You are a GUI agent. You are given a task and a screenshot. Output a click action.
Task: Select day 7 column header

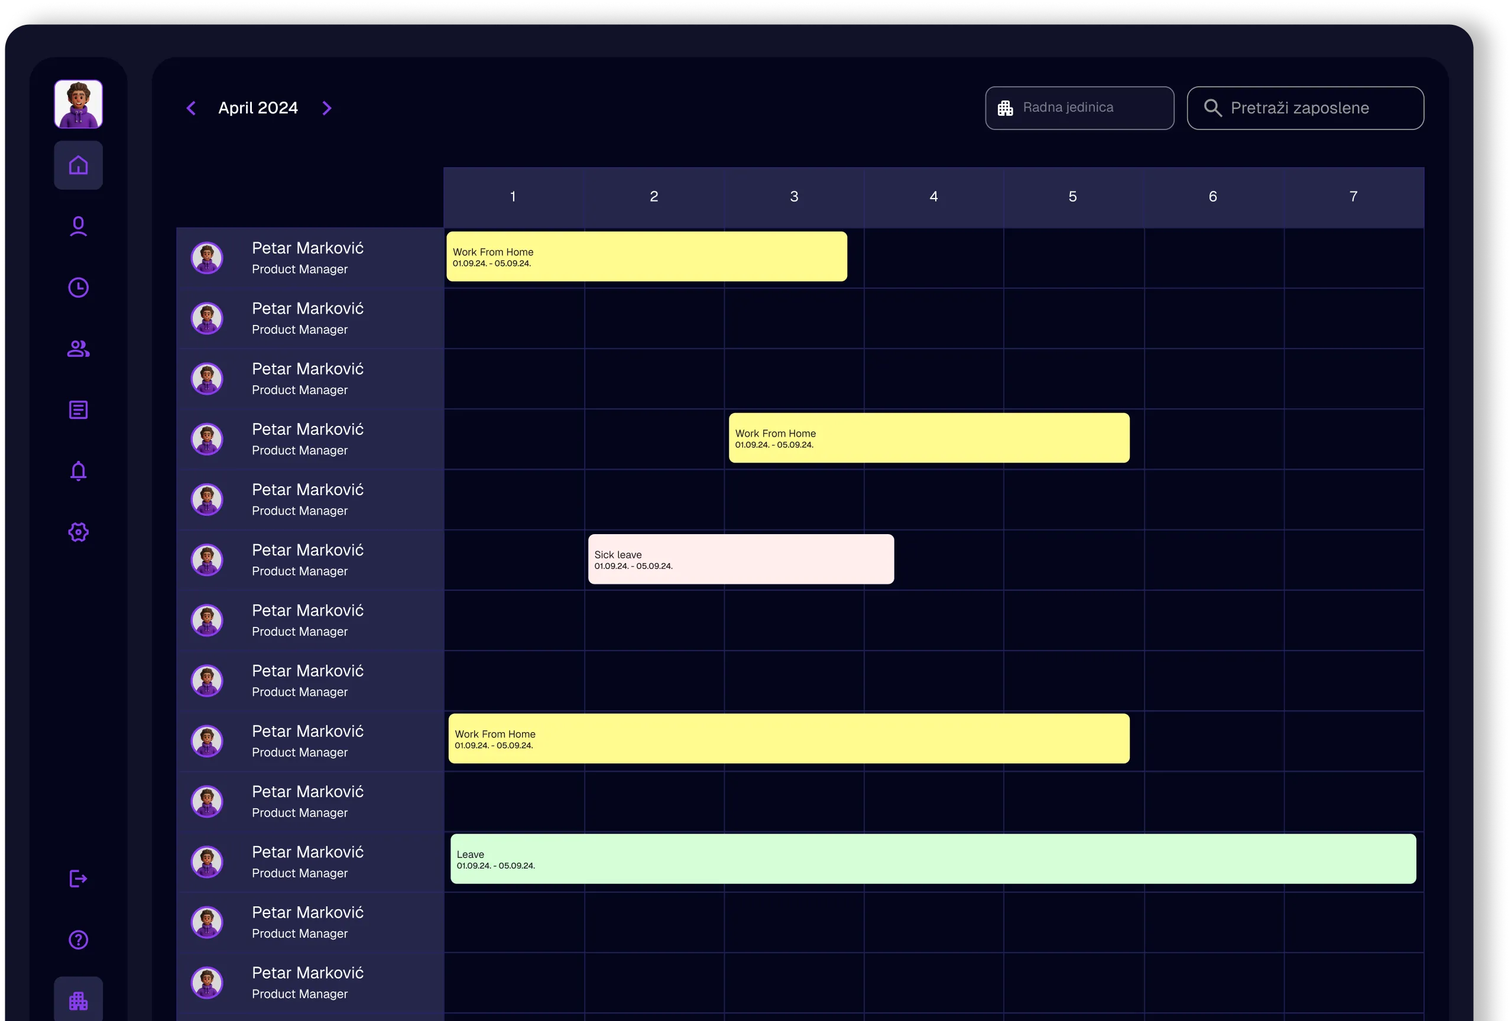tap(1353, 196)
